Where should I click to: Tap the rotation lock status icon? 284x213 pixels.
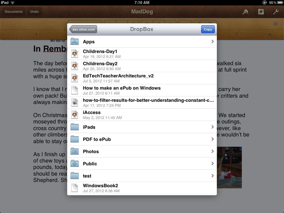[x=264, y=3]
